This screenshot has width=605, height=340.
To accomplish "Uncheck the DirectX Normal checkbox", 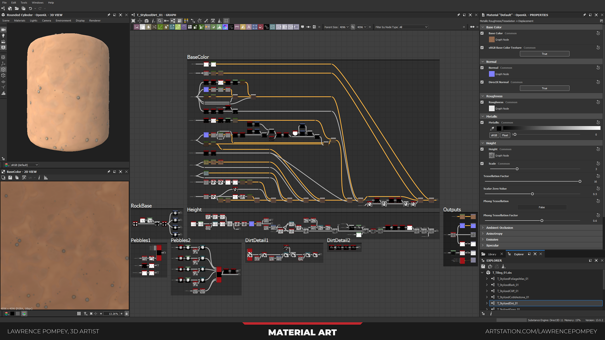I will tap(482, 82).
